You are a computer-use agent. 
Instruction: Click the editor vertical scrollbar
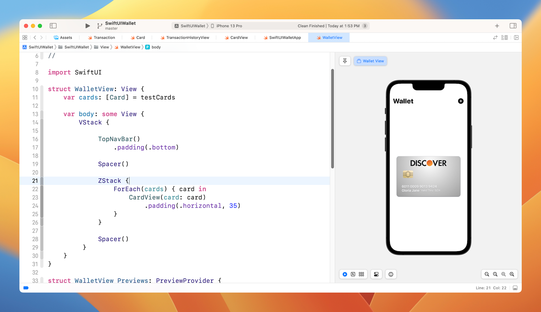click(x=332, y=118)
